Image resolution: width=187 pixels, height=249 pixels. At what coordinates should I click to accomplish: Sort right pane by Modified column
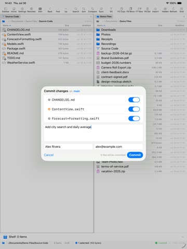(180, 25)
